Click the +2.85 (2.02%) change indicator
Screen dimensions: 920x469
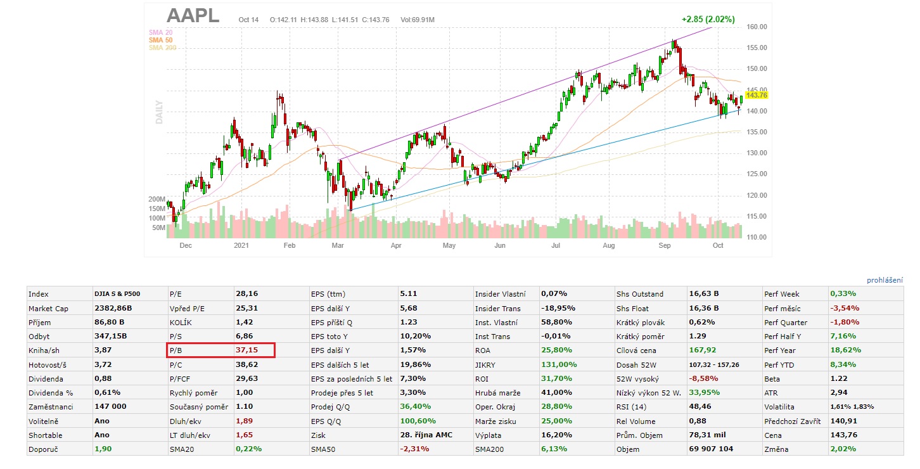(x=708, y=20)
